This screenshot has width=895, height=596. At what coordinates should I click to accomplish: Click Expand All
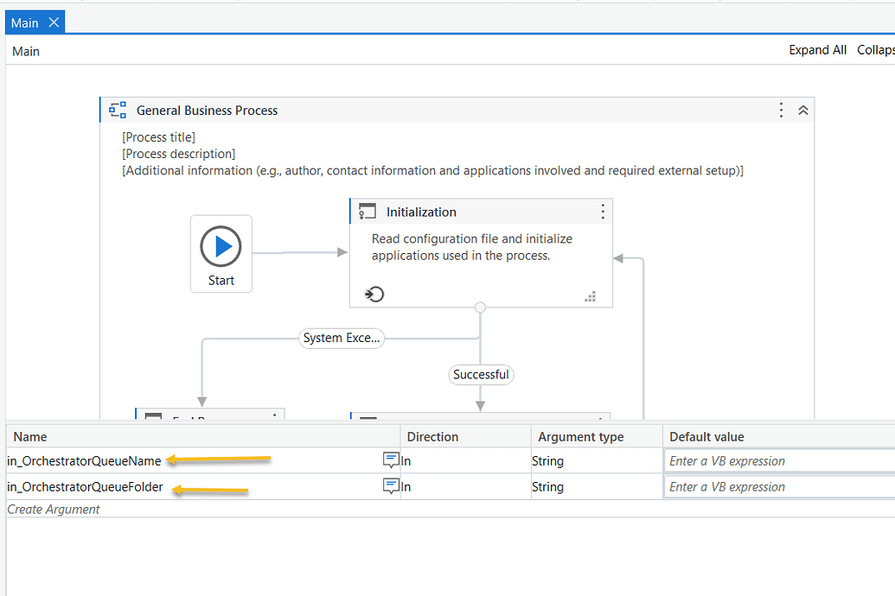click(817, 49)
